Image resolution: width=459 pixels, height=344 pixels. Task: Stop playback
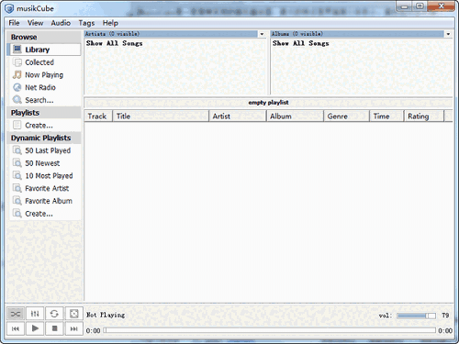click(54, 328)
